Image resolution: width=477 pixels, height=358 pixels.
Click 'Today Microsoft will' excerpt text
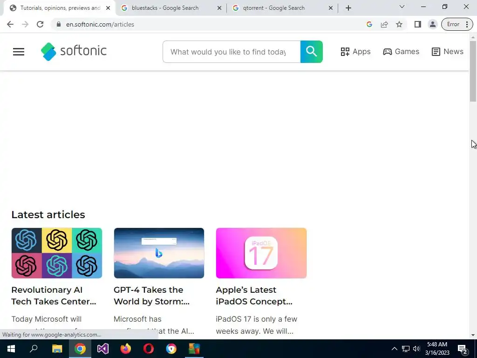pos(47,319)
